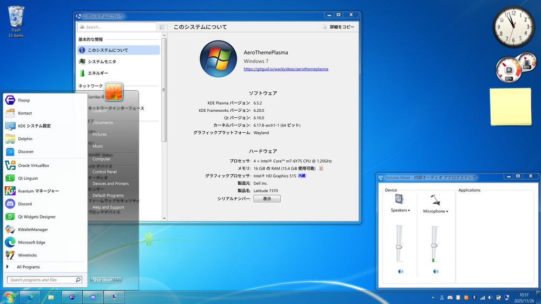Click the memory info hint icon beside RAM
This screenshot has width=541, height=304.
point(321,168)
